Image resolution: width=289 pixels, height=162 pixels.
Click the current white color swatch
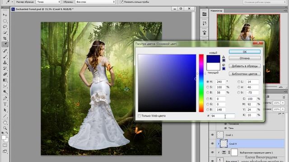pyautogui.click(x=213, y=67)
